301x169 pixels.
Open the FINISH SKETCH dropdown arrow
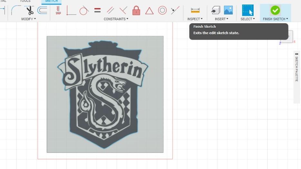pos(287,19)
